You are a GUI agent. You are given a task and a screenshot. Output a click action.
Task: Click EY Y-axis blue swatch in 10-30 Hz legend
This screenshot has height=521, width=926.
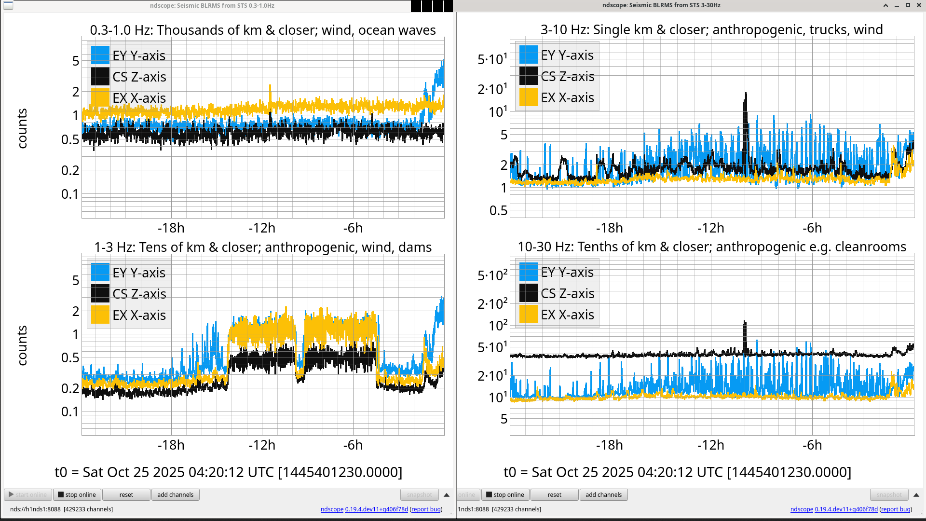[x=529, y=272]
